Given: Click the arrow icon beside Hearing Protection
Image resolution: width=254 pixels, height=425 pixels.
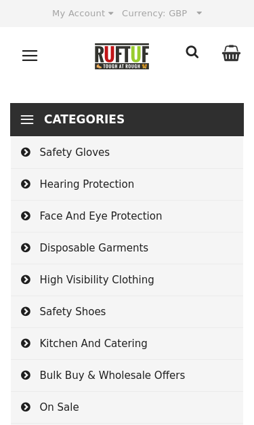Looking at the screenshot, I should 26,184.
